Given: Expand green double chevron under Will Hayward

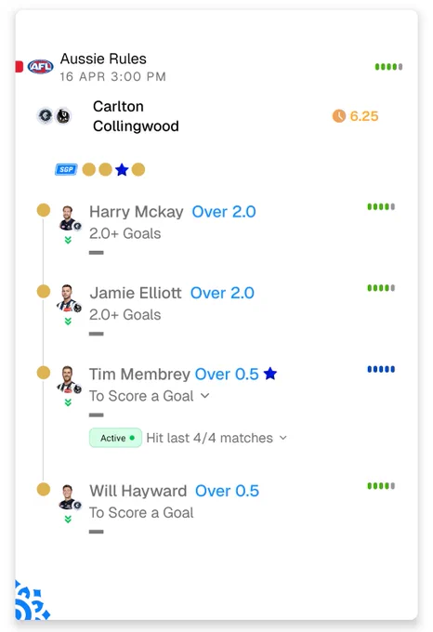Looking at the screenshot, I should click(x=68, y=520).
